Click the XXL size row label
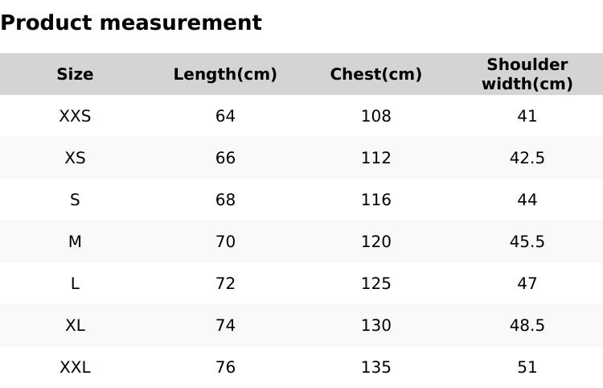 [x=75, y=367]
